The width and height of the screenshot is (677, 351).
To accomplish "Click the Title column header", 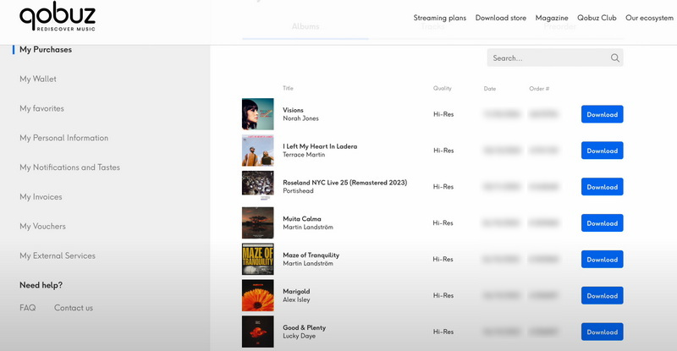I will click(288, 88).
